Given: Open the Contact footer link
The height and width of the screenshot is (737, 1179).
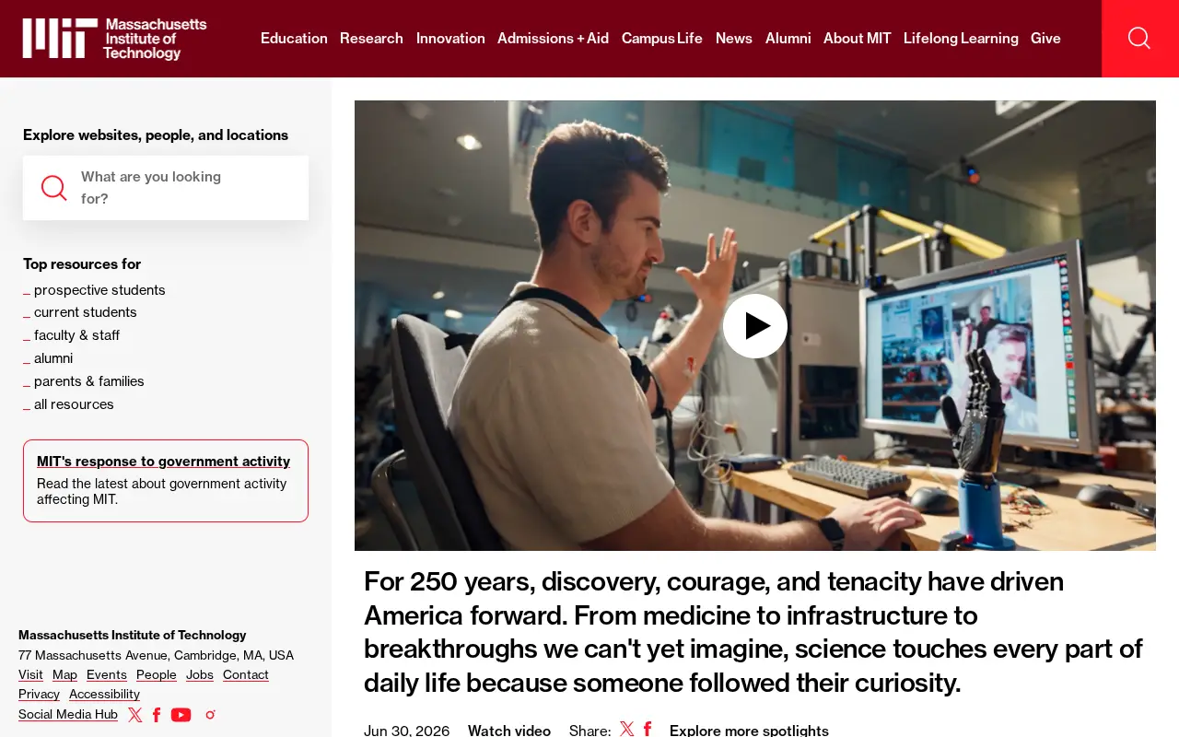Looking at the screenshot, I should click(x=246, y=675).
